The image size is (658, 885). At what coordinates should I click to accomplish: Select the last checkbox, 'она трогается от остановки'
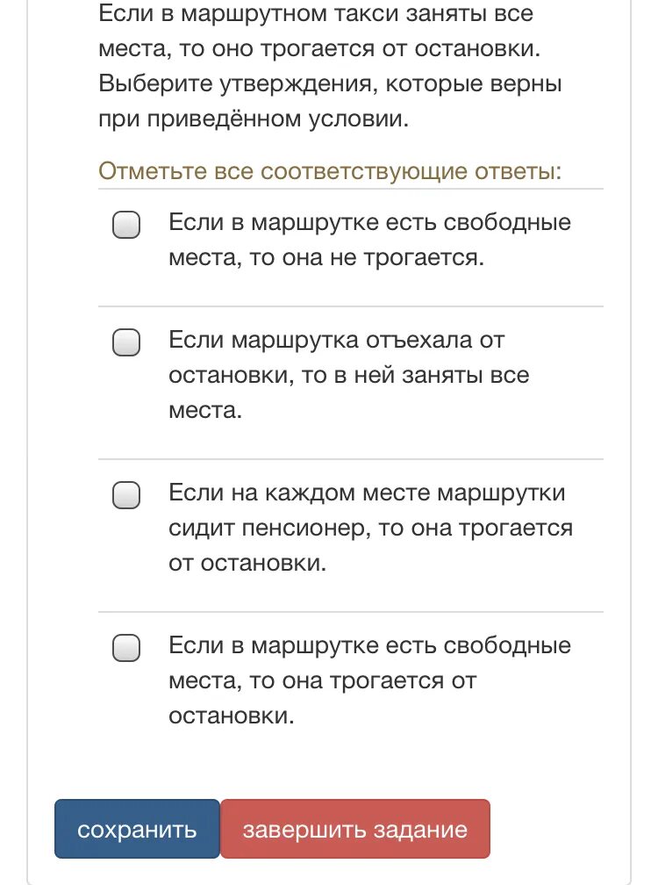[126, 648]
